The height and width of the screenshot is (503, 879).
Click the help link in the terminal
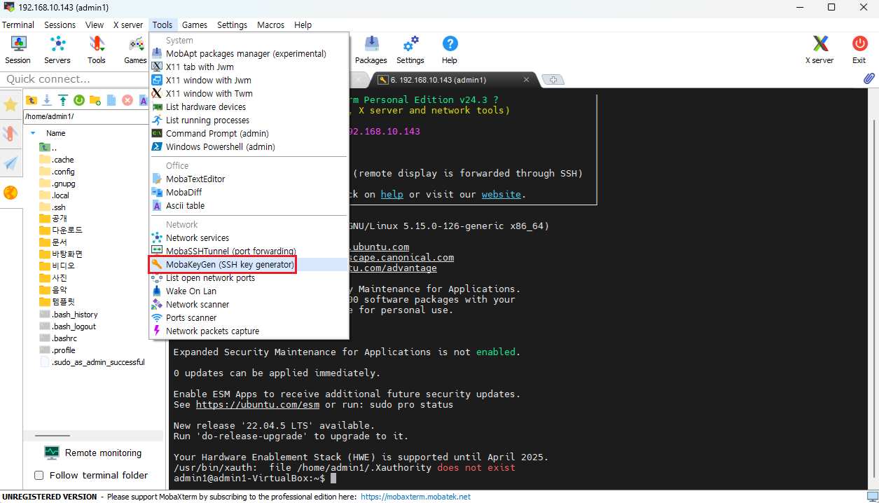tap(392, 194)
